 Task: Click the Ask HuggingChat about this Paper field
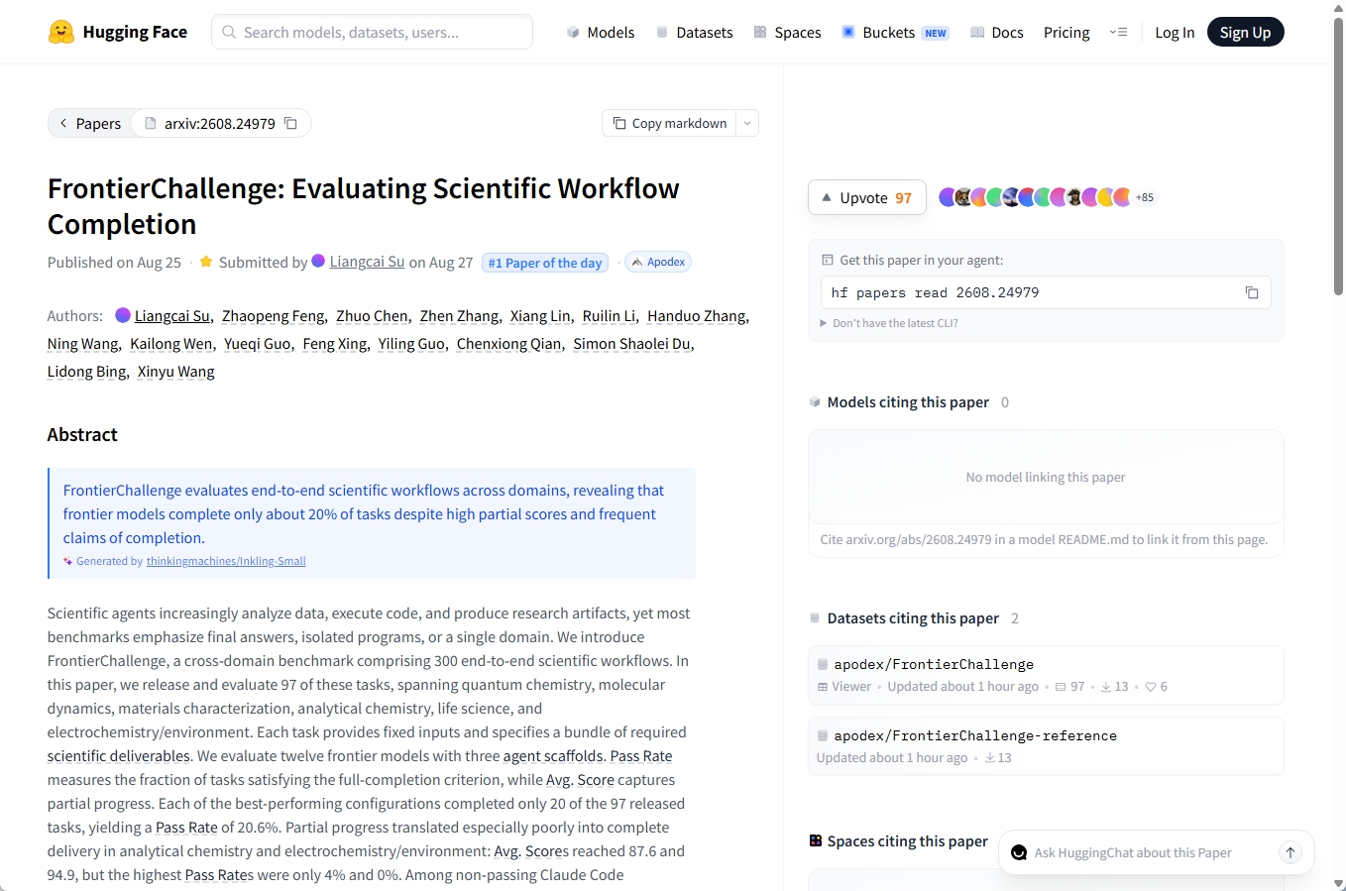[x=1133, y=852]
